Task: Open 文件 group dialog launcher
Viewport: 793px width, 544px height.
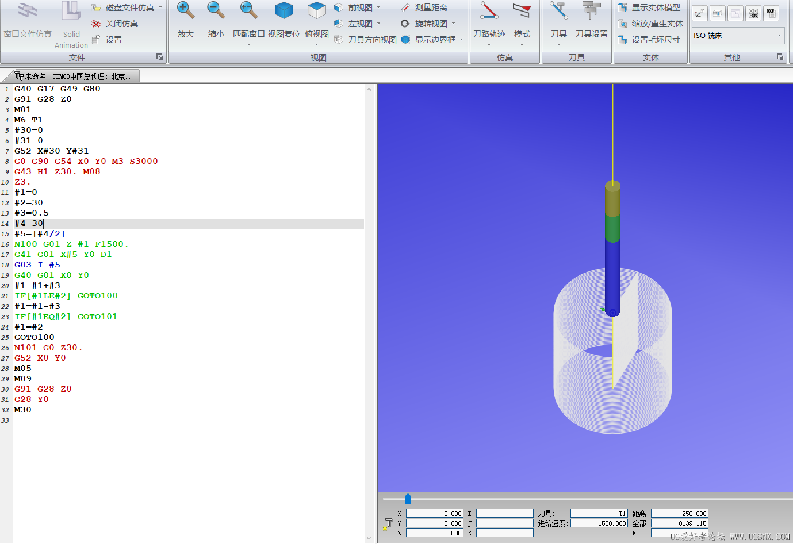Action: [159, 57]
